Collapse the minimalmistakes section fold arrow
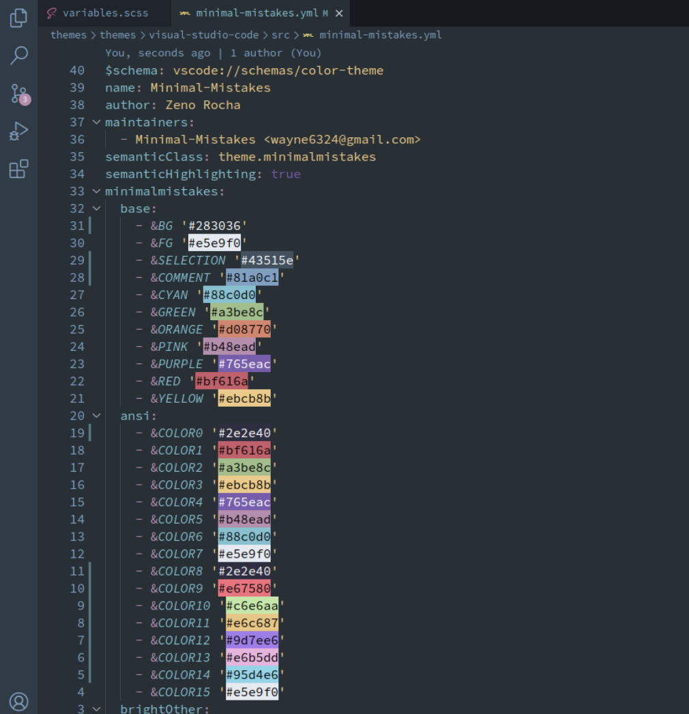This screenshot has width=689, height=714. (96, 191)
